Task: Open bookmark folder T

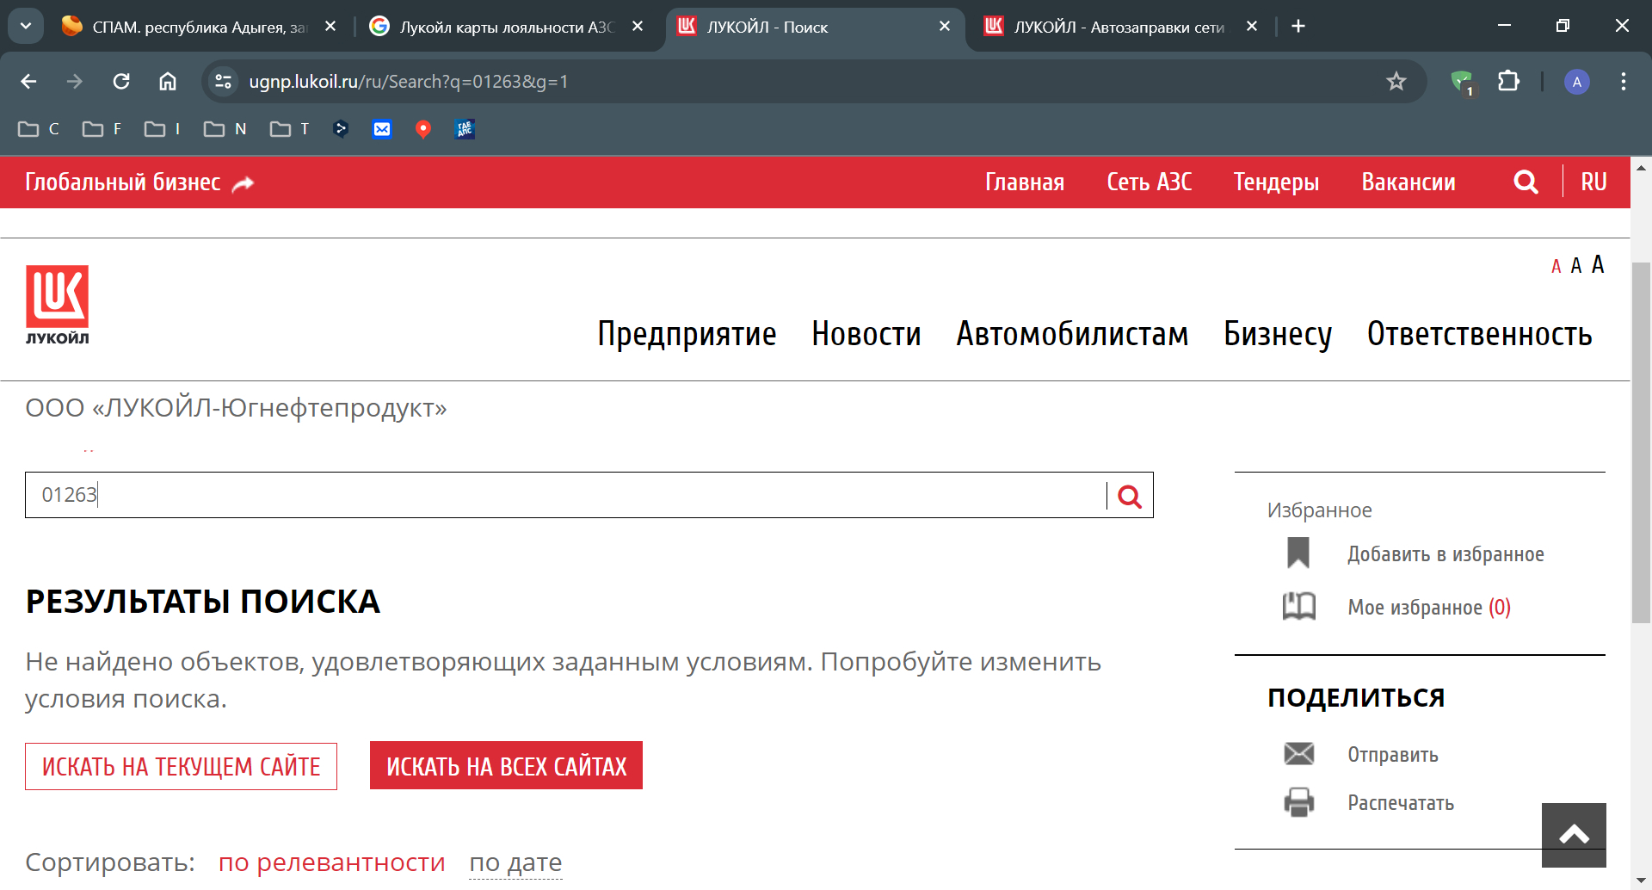Action: pyautogui.click(x=290, y=129)
